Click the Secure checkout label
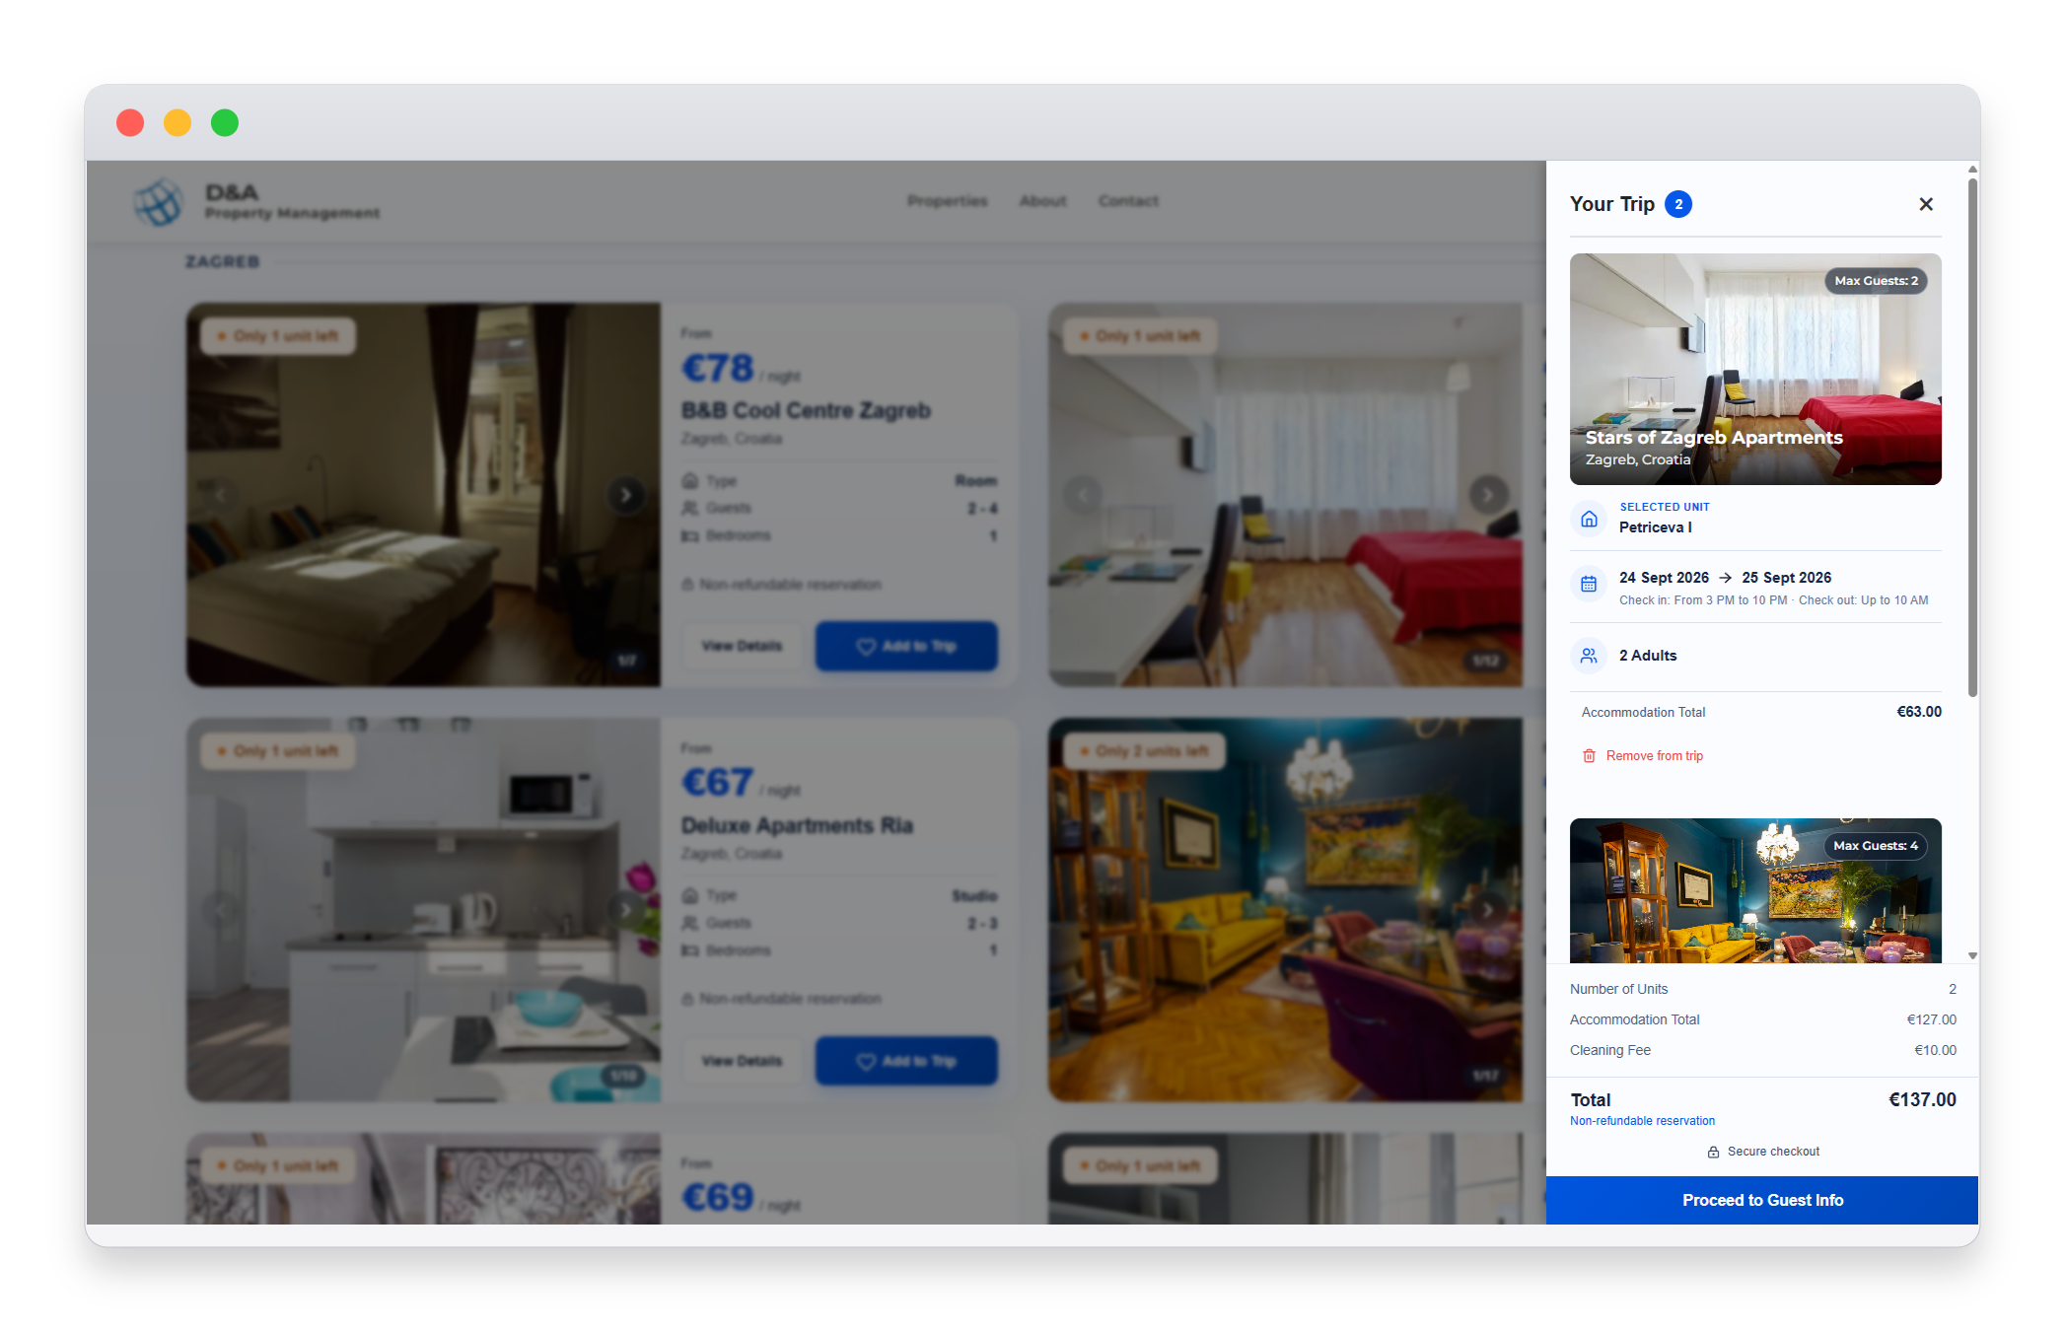 1772,1152
